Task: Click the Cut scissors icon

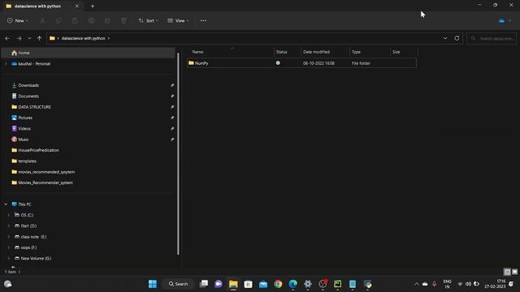Action: 42,20
